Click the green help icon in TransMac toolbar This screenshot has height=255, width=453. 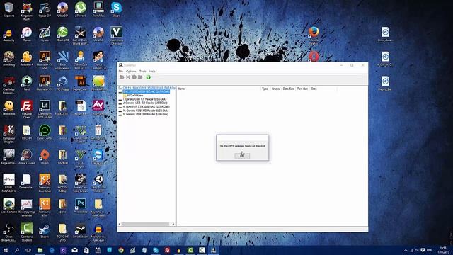(x=148, y=77)
